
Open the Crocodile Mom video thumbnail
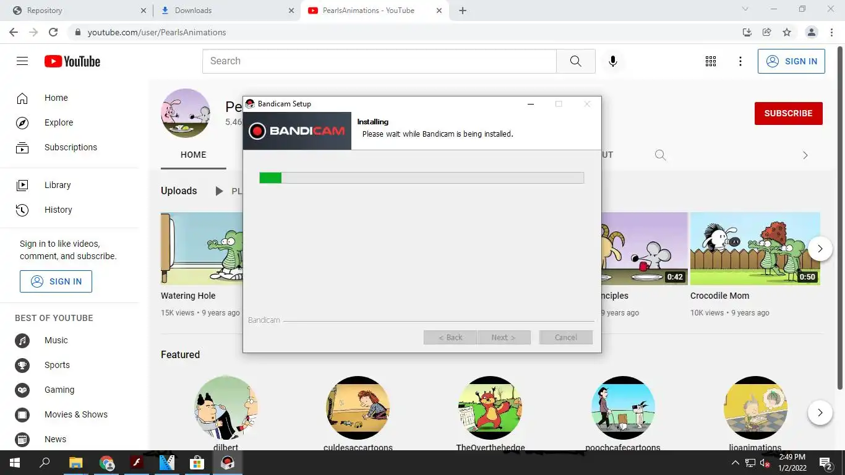755,249
